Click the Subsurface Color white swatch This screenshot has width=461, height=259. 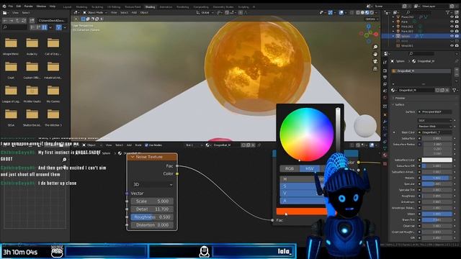click(437, 160)
